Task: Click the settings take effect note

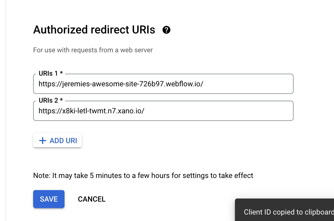Action: click(143, 176)
